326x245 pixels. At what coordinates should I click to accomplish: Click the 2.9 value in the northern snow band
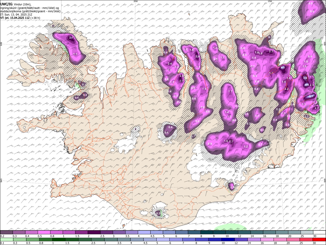coord(197,56)
